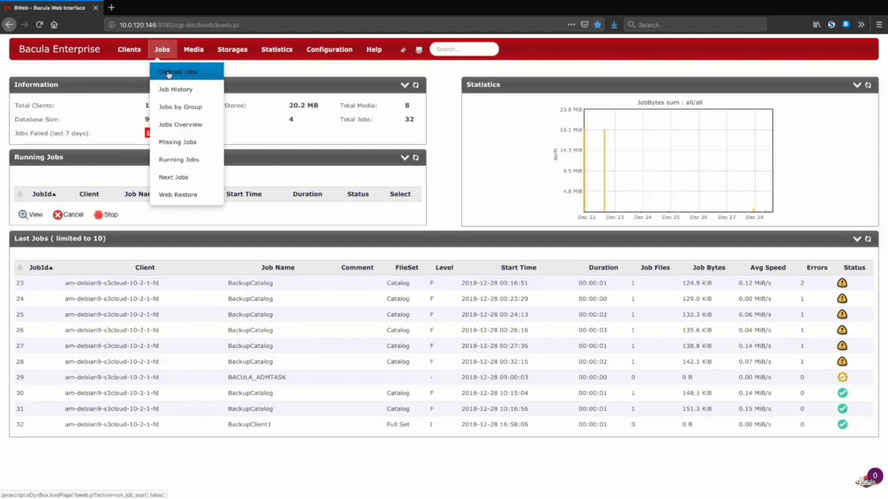This screenshot has width=888, height=499.
Task: Click the Bacula navbar search field
Action: pyautogui.click(x=464, y=49)
